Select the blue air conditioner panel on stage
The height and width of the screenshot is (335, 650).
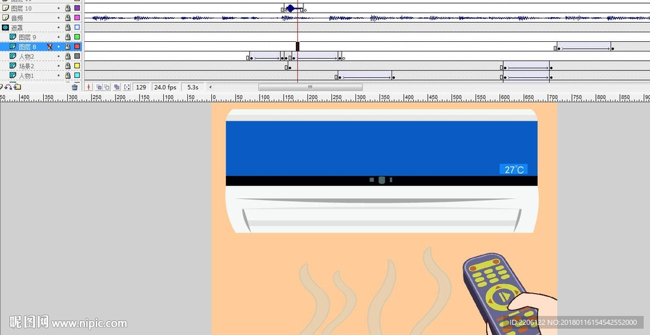tap(381, 148)
